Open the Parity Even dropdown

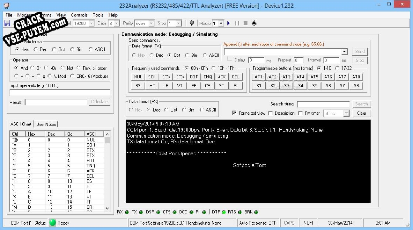151,23
